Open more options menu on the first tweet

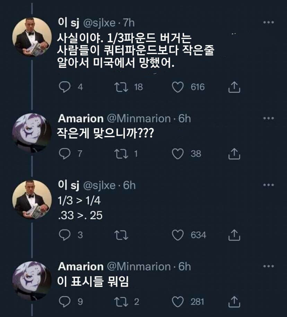(x=269, y=22)
